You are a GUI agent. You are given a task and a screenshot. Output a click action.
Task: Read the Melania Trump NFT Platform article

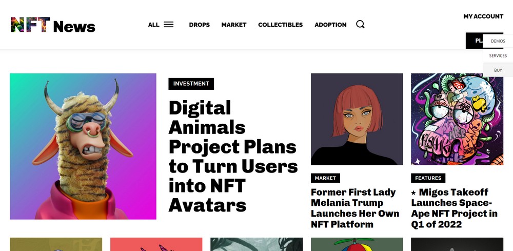coord(354,208)
